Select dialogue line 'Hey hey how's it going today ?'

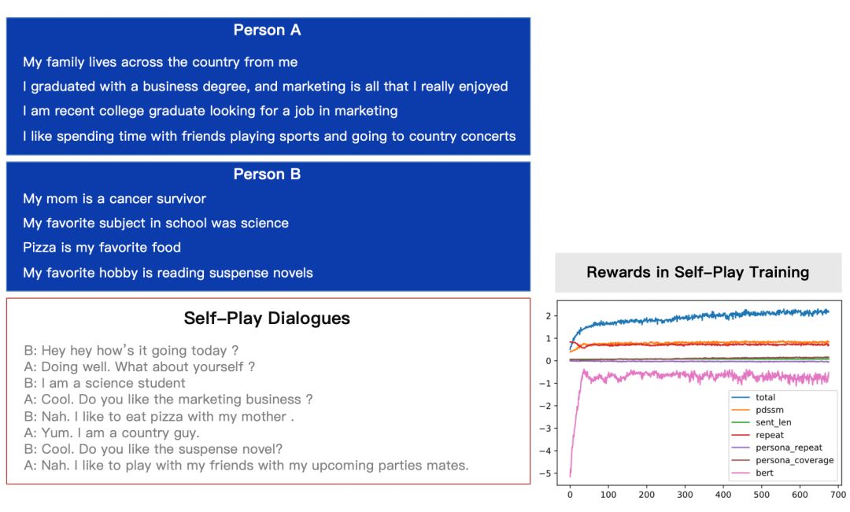131,351
